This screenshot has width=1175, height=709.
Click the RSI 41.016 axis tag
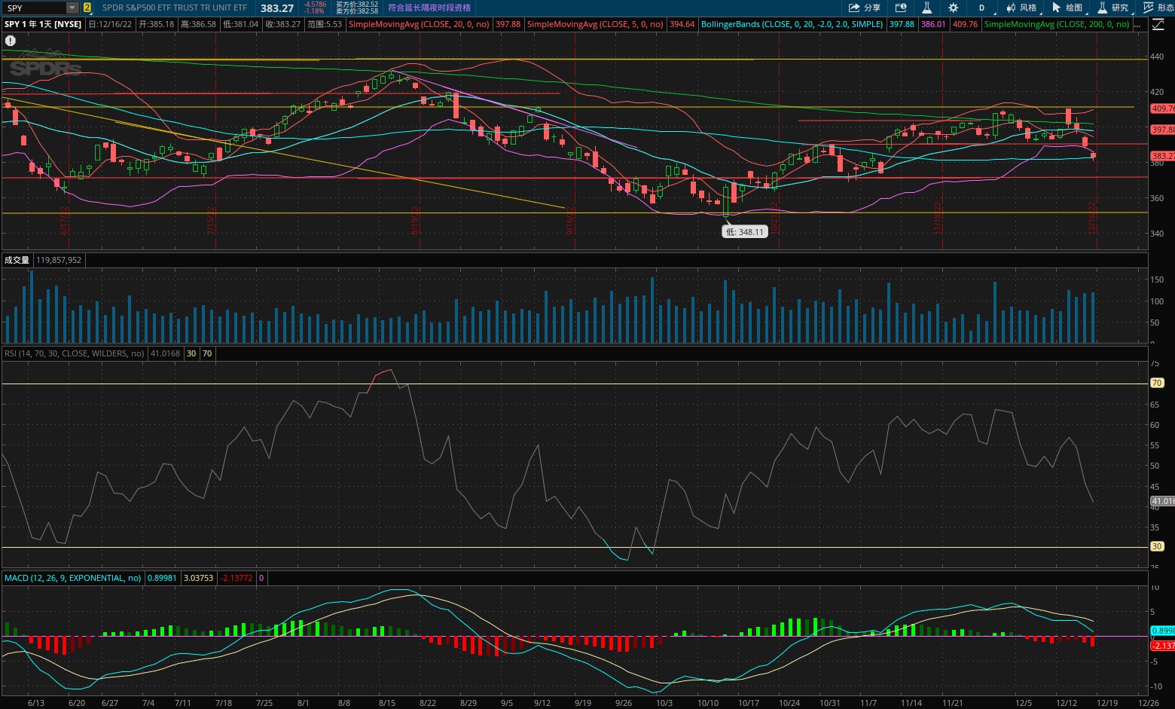pos(1162,501)
